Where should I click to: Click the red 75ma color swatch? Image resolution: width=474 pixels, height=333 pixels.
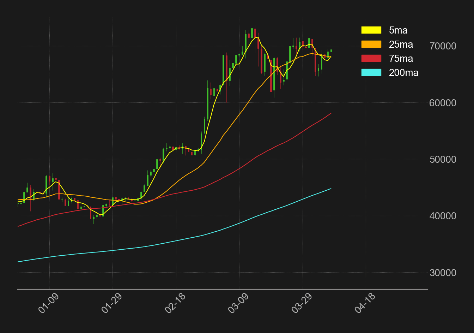[371, 59]
